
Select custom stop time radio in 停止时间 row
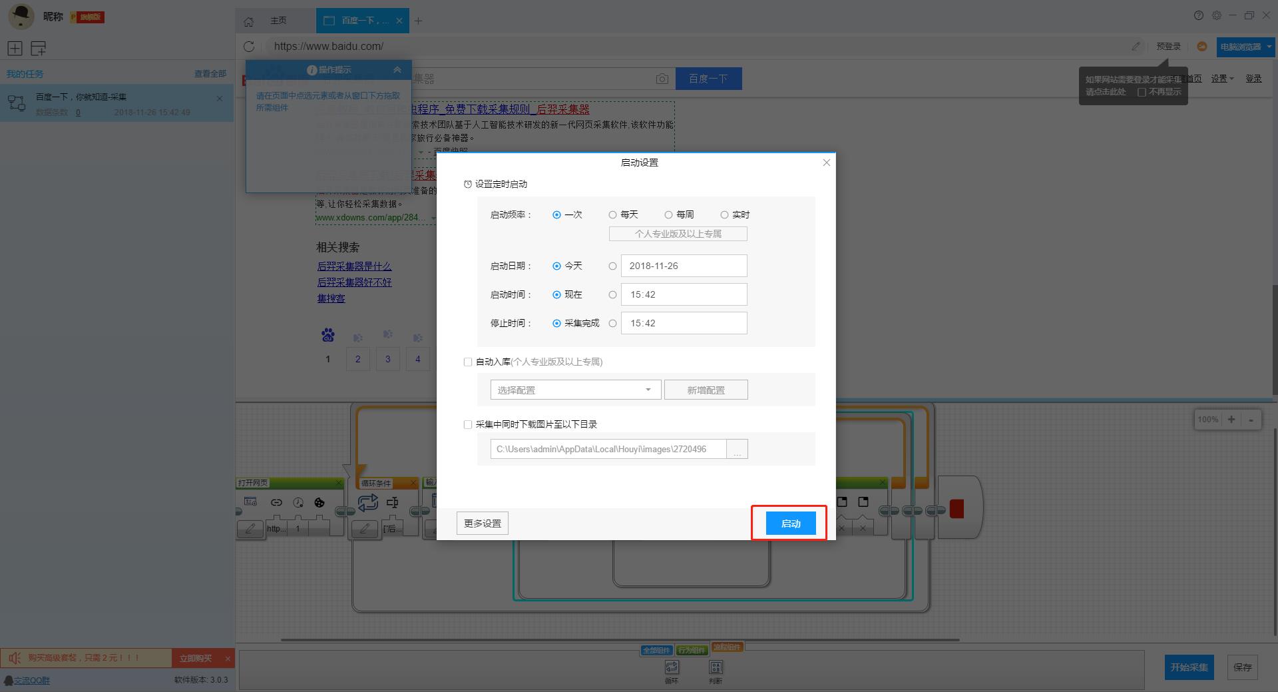612,323
